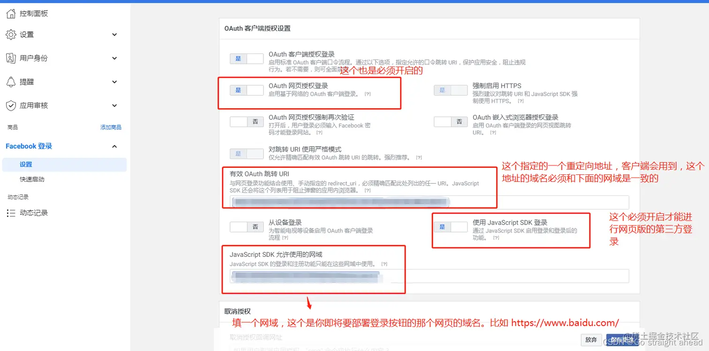Click the 商品 label in sidebar
Viewport: 709px width, 351px height.
(x=13, y=127)
